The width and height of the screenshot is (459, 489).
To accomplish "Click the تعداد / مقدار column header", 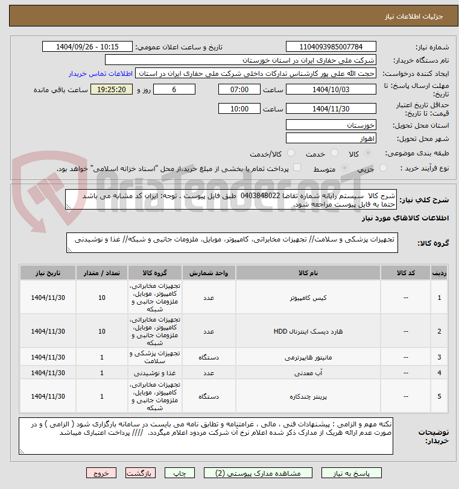I will [102, 273].
